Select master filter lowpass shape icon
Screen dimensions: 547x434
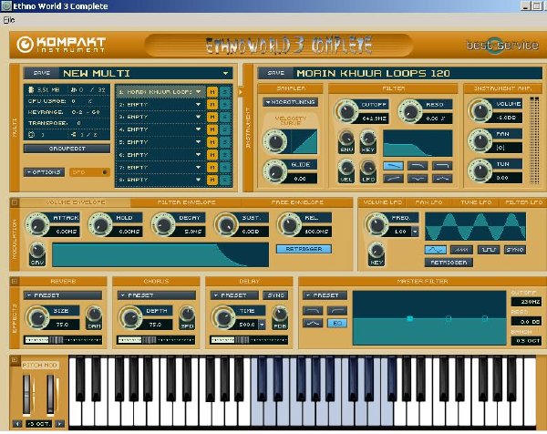[313, 310]
